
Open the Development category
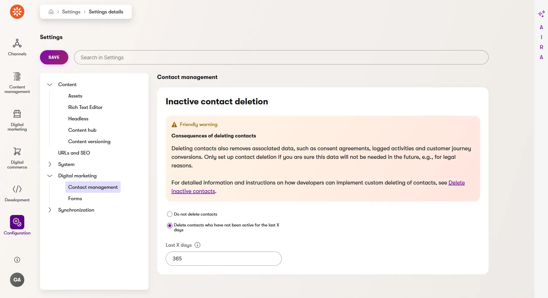[x=17, y=194]
